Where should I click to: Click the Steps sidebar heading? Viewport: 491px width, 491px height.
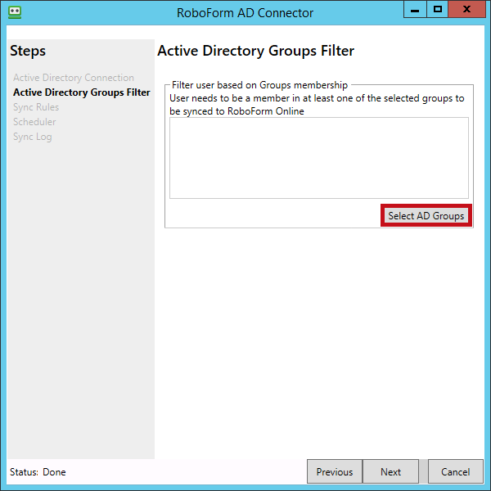pyautogui.click(x=28, y=52)
